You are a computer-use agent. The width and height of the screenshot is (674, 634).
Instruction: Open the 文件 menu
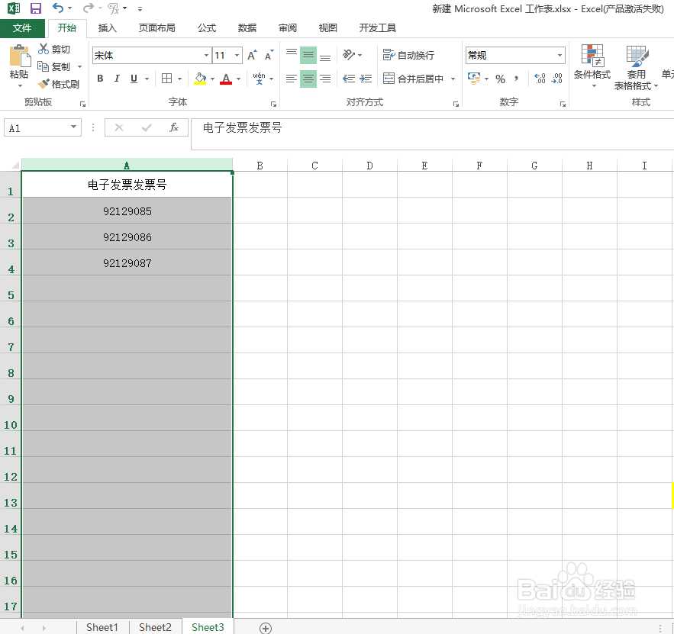point(23,27)
